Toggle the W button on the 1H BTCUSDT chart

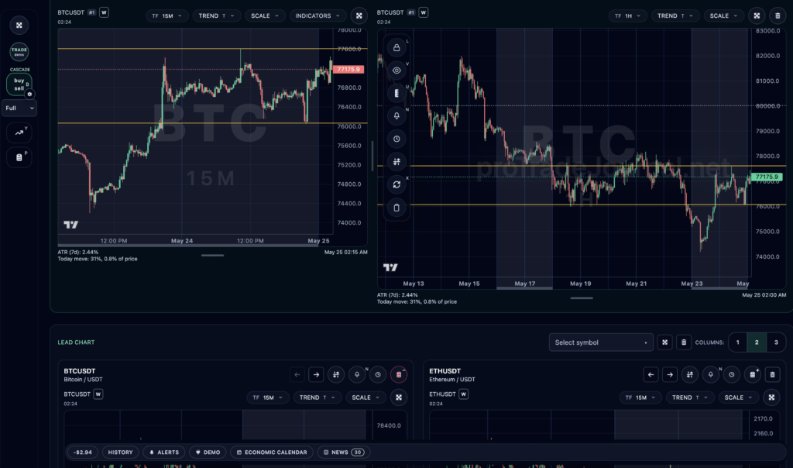424,12
